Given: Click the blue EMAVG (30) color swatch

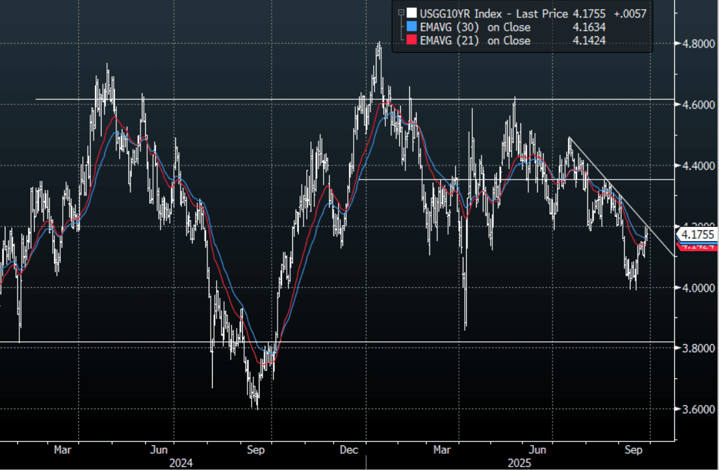Looking at the screenshot, I should 411,27.
